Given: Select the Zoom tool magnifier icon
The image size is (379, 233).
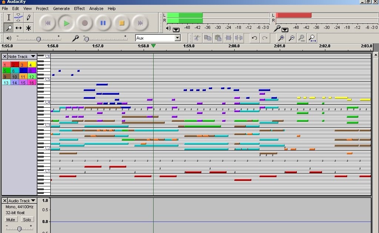Looking at the screenshot, I should pos(9,28).
